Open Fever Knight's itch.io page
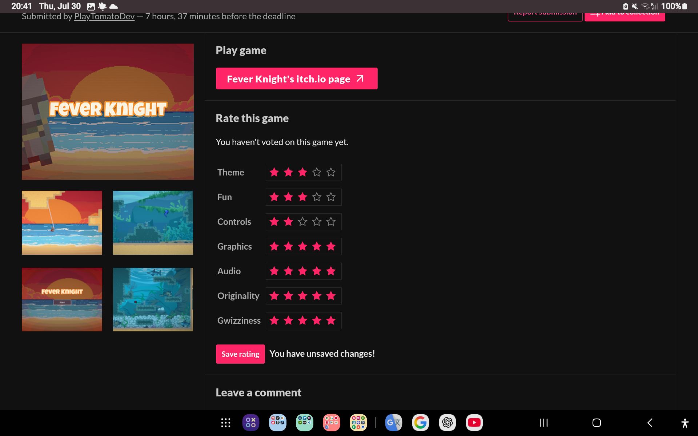The height and width of the screenshot is (436, 698). (297, 78)
